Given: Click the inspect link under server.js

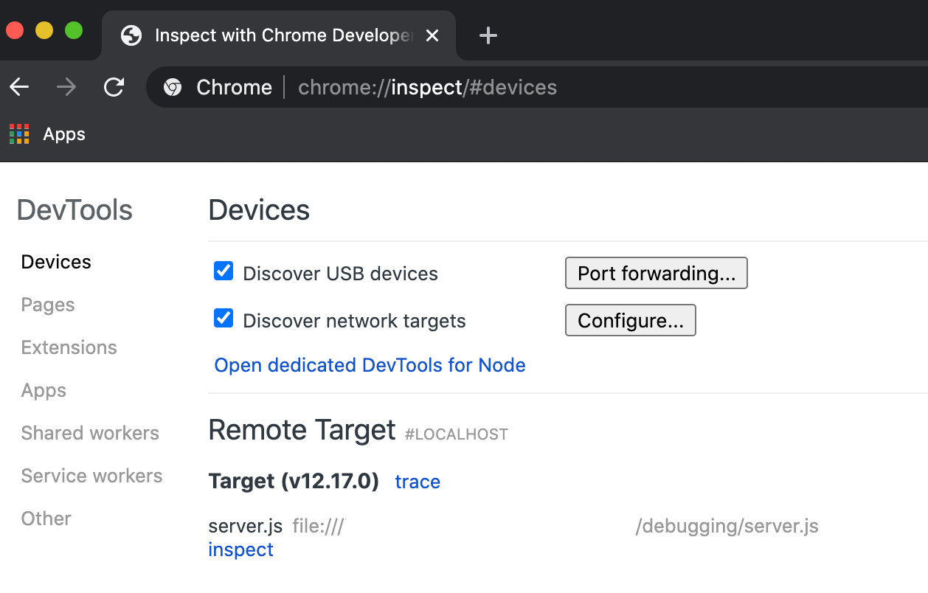Looking at the screenshot, I should pos(240,549).
